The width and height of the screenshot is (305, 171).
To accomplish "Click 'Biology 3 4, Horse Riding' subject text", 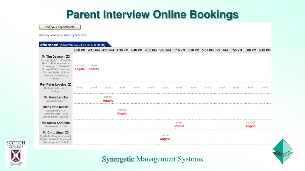I will coord(55,90).
